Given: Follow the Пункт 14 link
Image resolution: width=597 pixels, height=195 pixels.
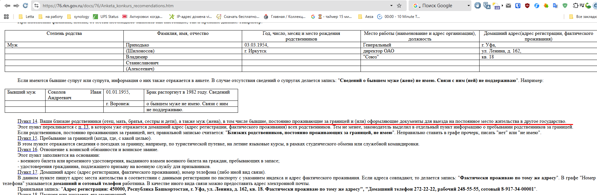Looking at the screenshot, I should [x=27, y=121].
